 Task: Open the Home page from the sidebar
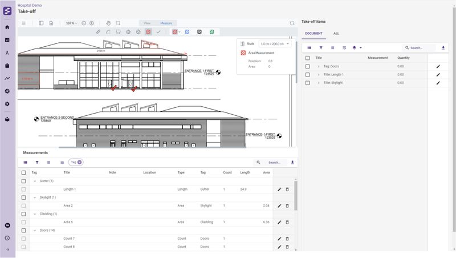point(7,27)
